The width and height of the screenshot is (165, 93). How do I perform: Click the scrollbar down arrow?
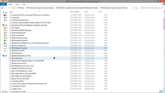[164, 89]
